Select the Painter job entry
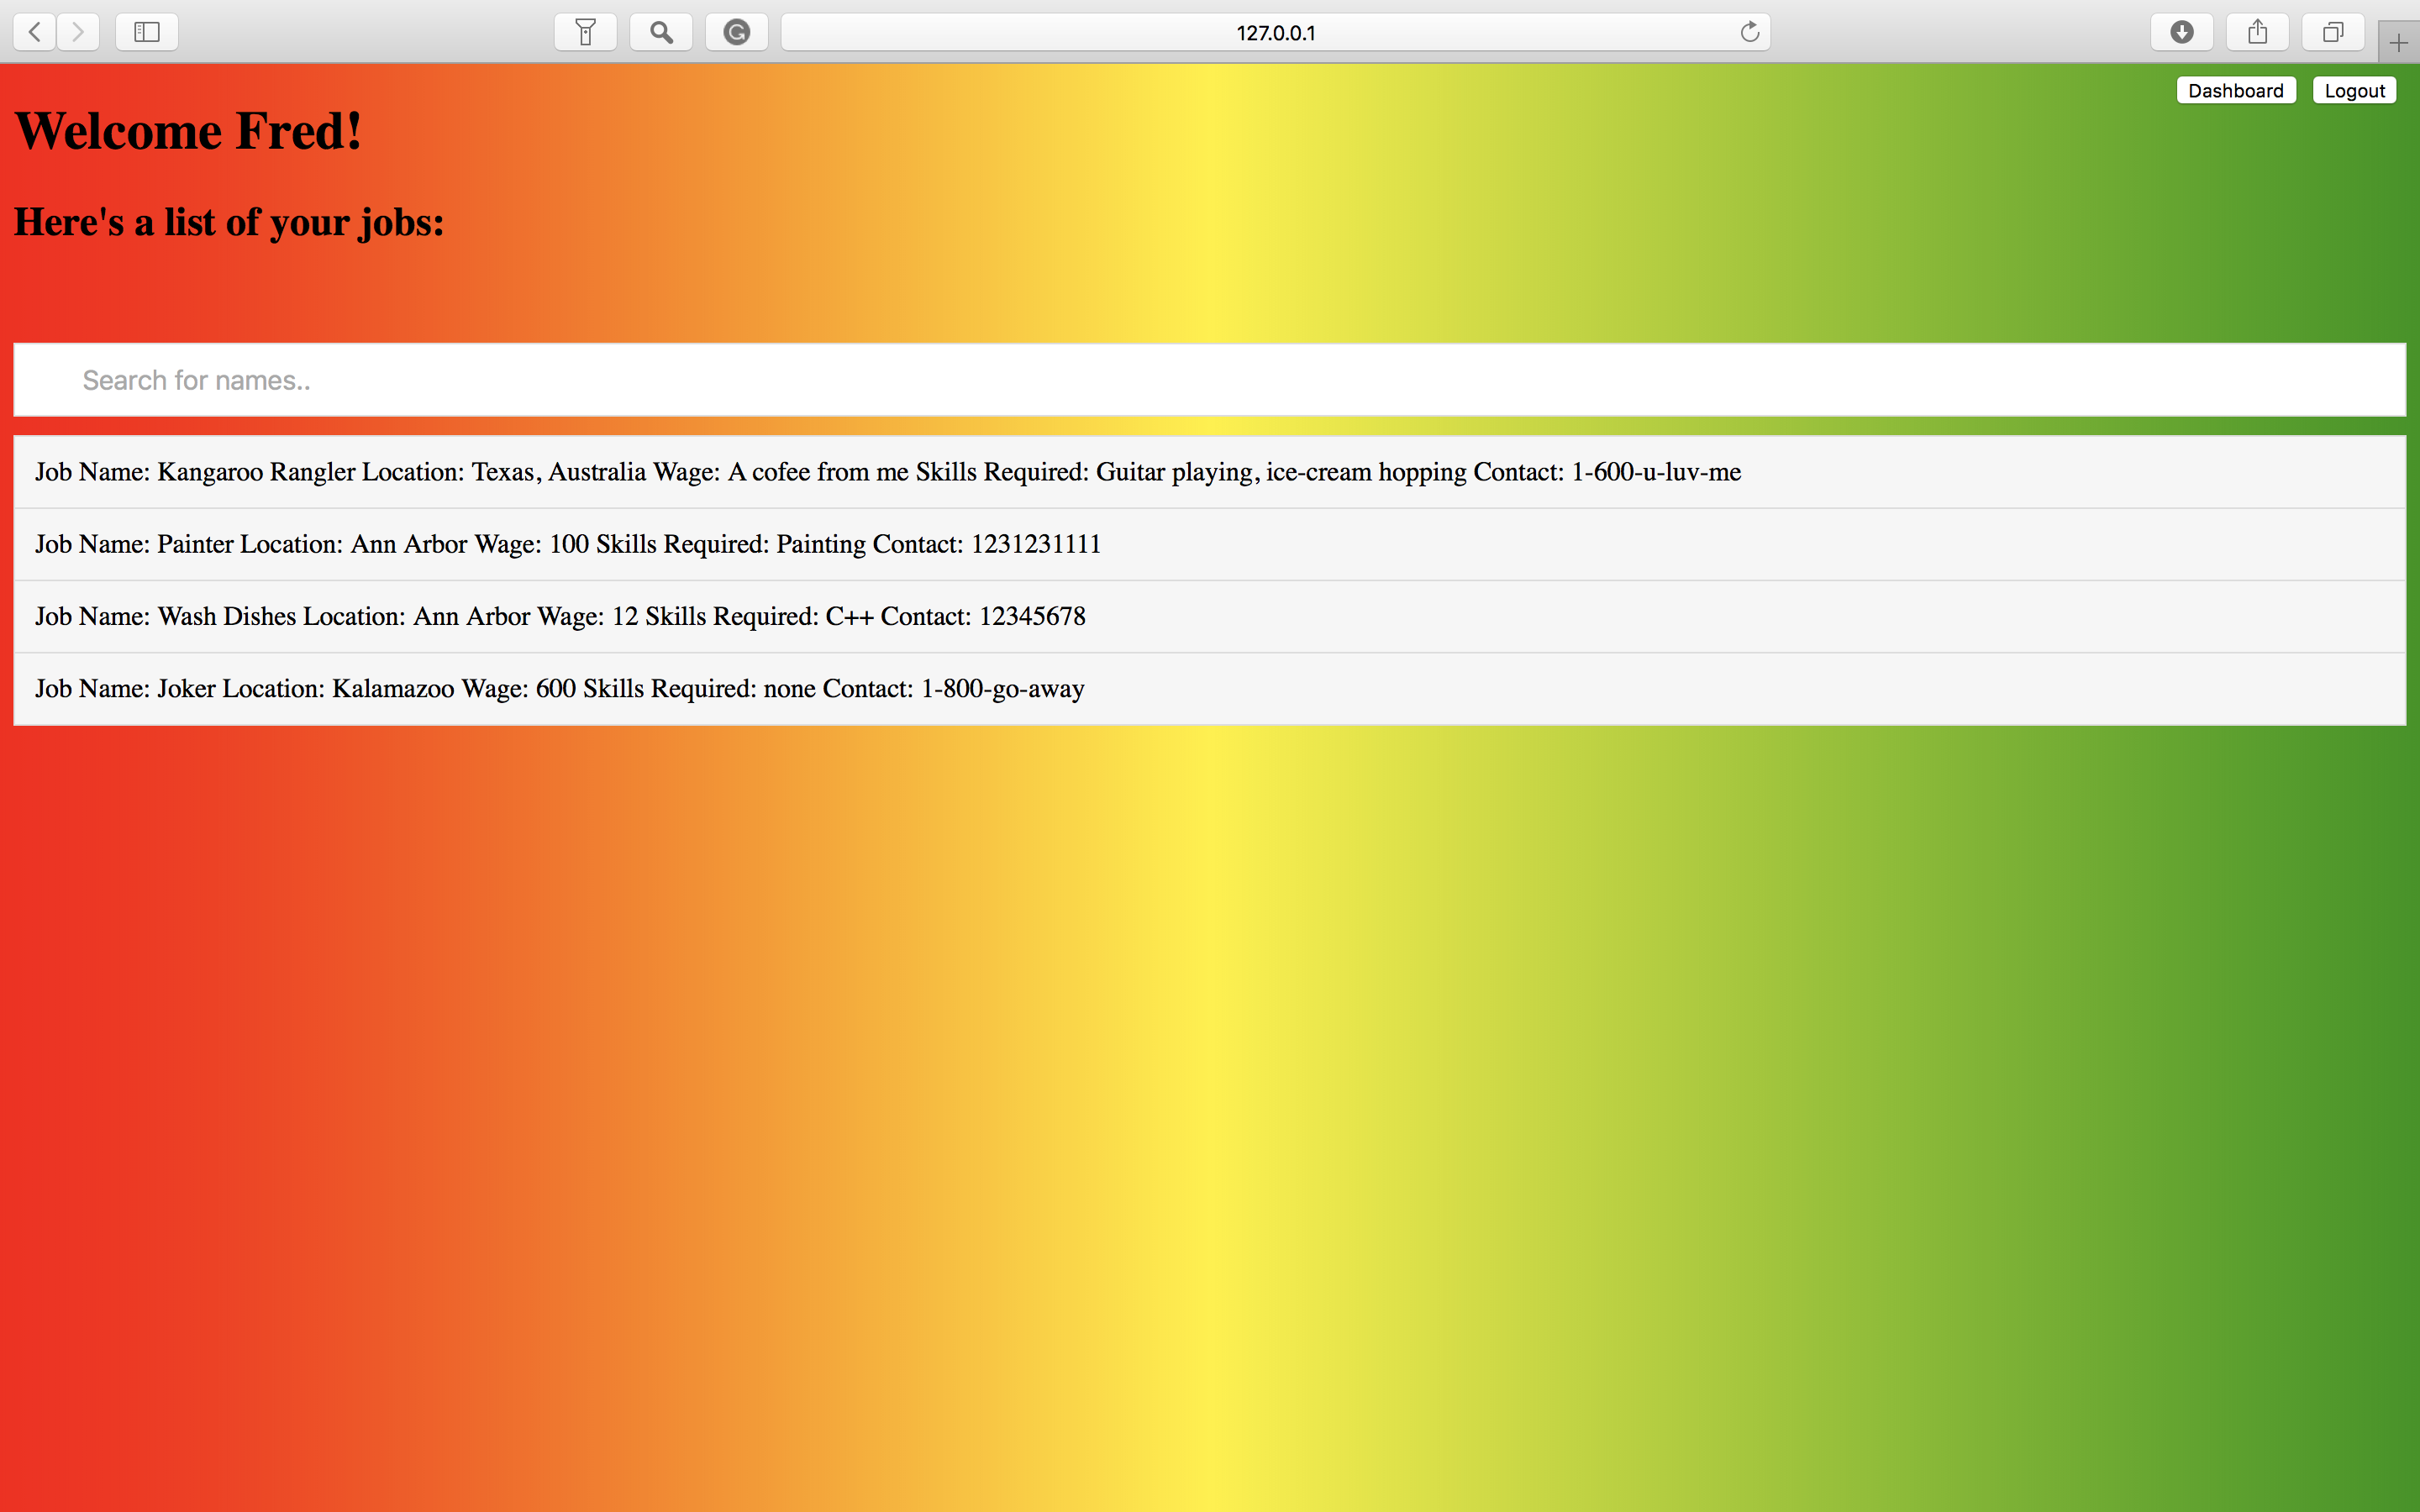The height and width of the screenshot is (1512, 2420). tap(567, 544)
